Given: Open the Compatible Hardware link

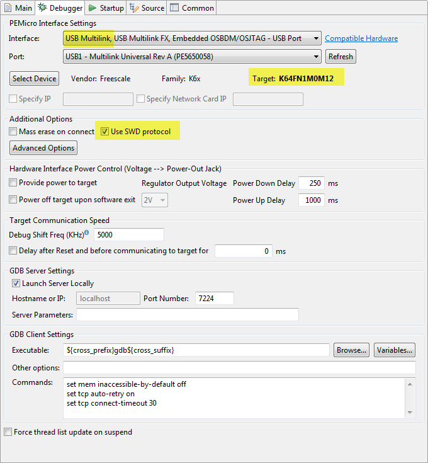Looking at the screenshot, I should coord(361,38).
